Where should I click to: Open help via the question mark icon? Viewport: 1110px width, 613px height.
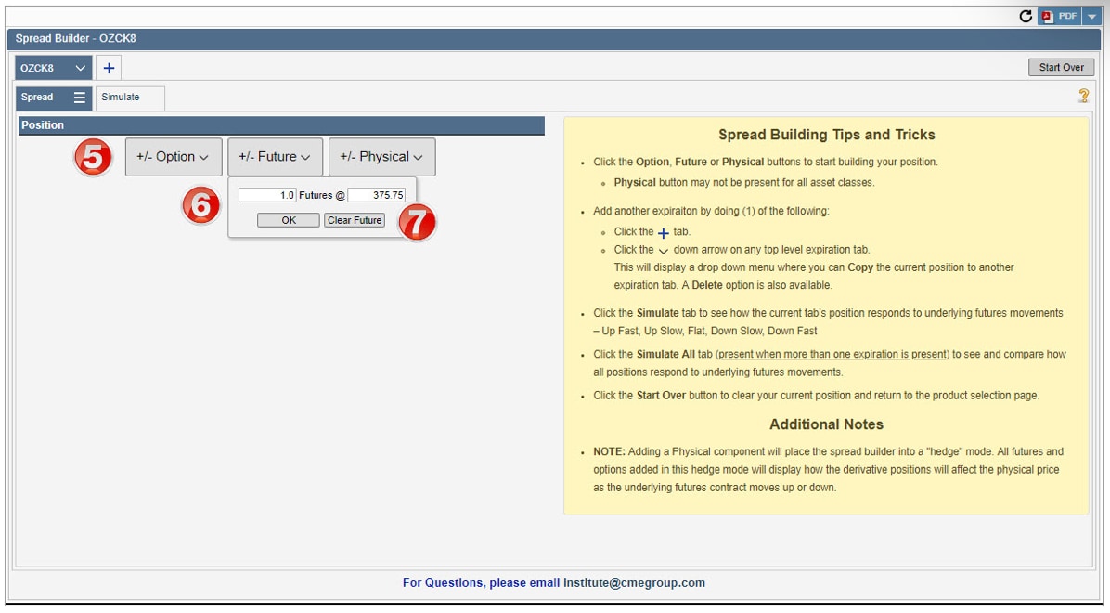point(1082,96)
